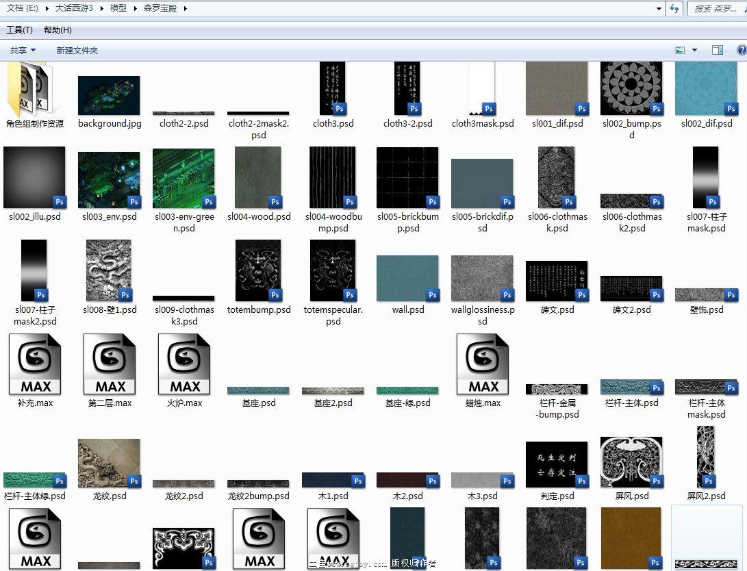Expand the address bar history dropdown
747x571 pixels.
659,8
